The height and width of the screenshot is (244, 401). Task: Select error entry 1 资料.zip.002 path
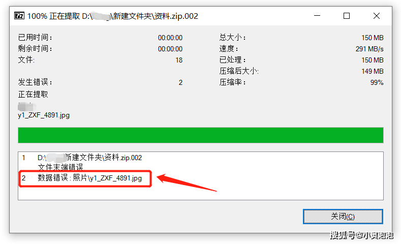[x=89, y=158]
